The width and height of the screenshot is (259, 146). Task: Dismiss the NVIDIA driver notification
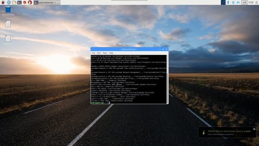254,129
